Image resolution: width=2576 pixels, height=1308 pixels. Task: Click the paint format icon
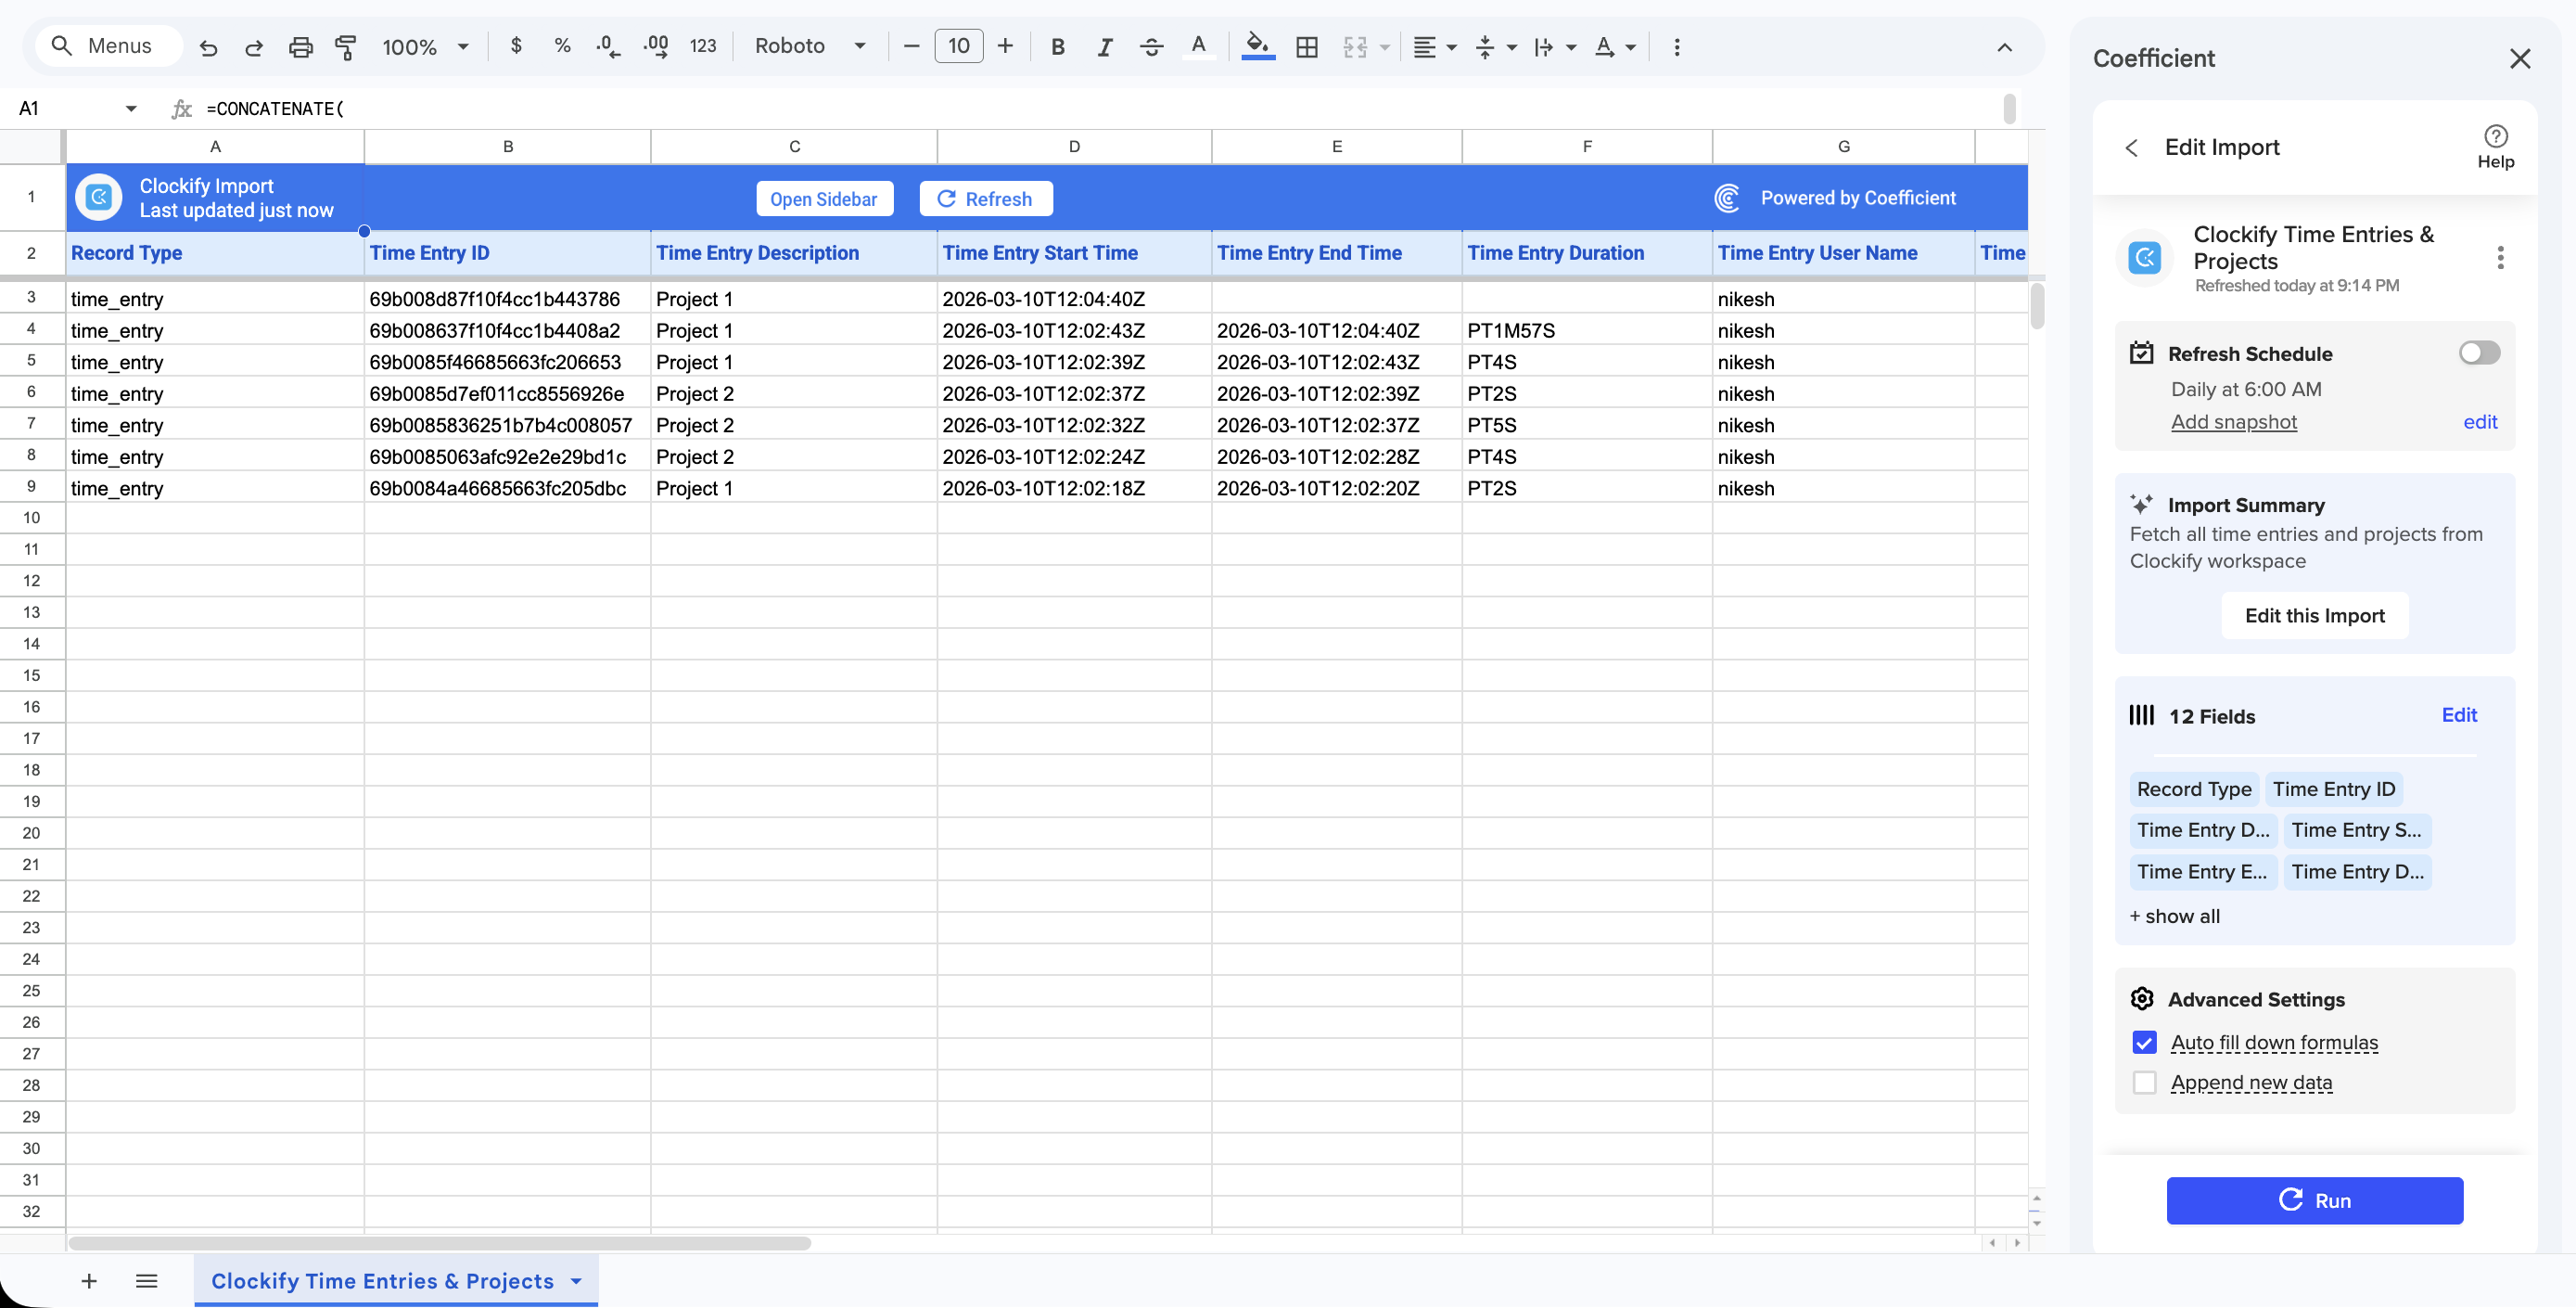coord(346,47)
